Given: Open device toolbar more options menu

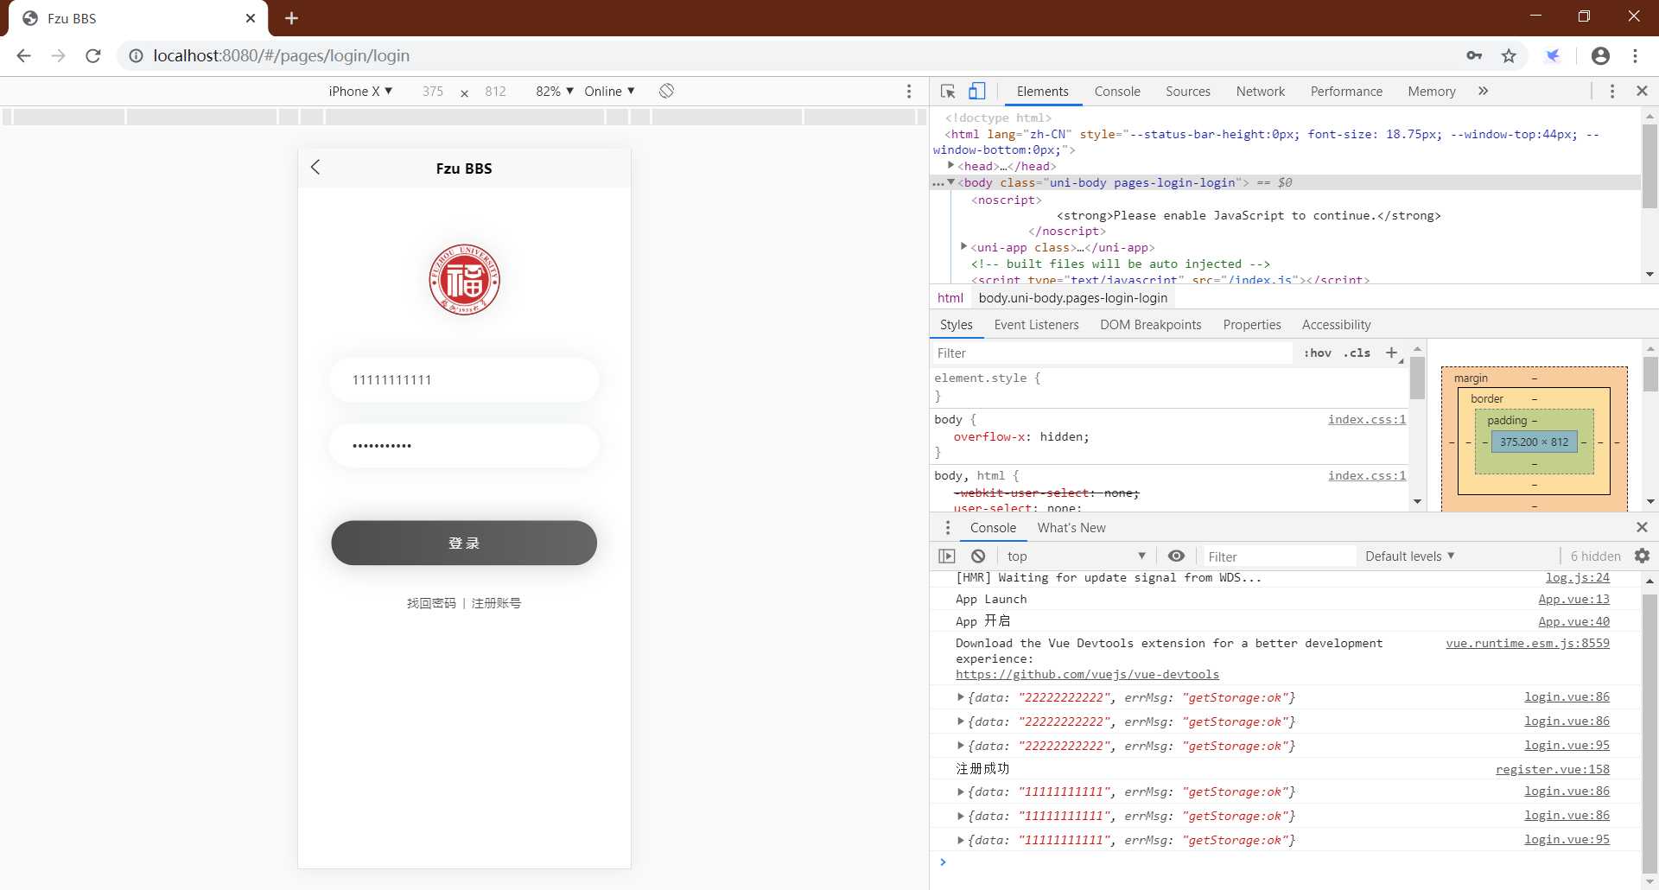Looking at the screenshot, I should tap(909, 91).
